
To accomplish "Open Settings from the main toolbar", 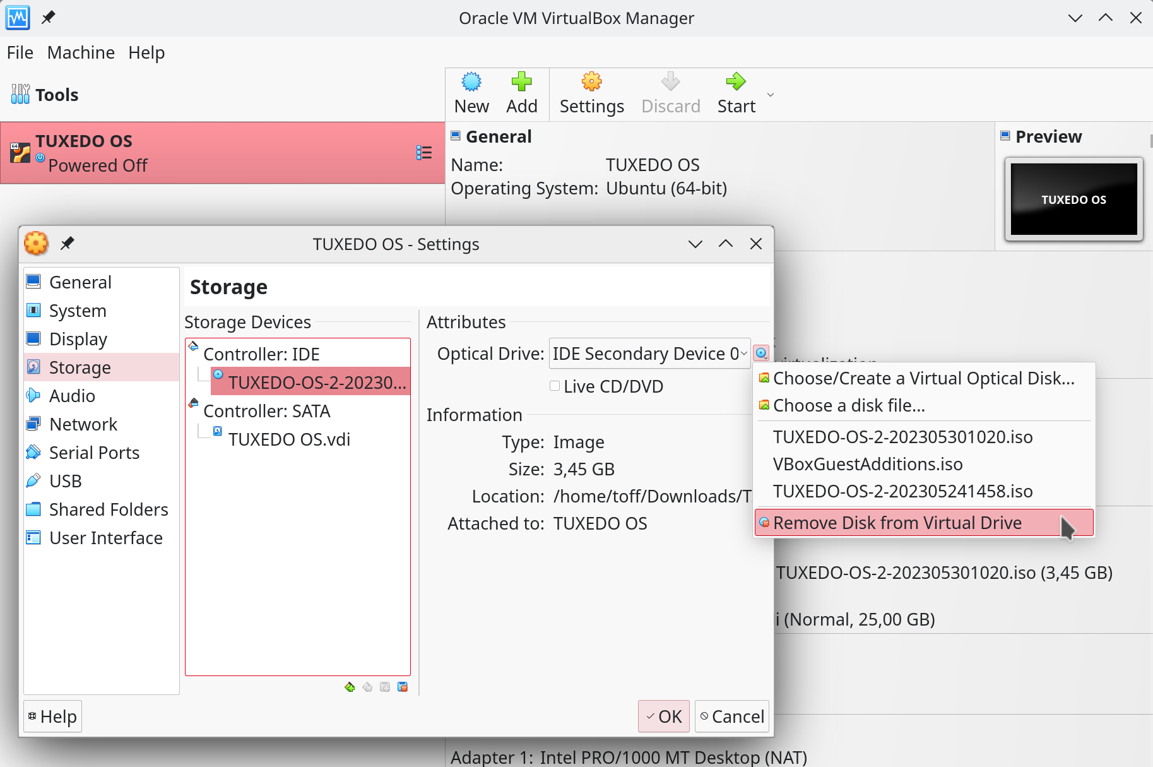I will [x=591, y=93].
